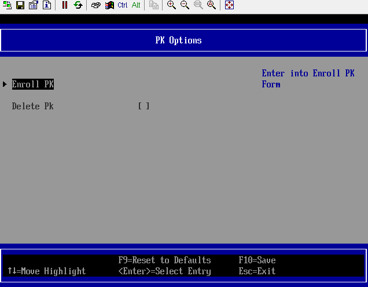The height and width of the screenshot is (287, 368).
Task: Click the keyboard keys icon beside pause group
Action: pos(96,5)
